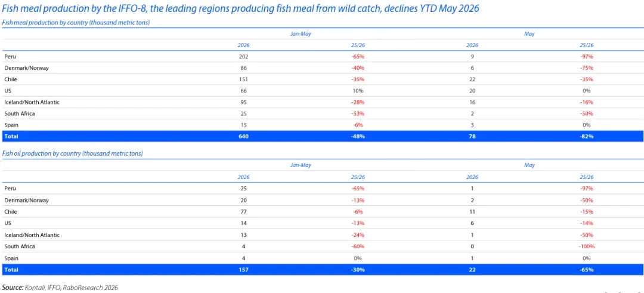Select the fish meal total value 640
The image size is (644, 293).
point(244,137)
